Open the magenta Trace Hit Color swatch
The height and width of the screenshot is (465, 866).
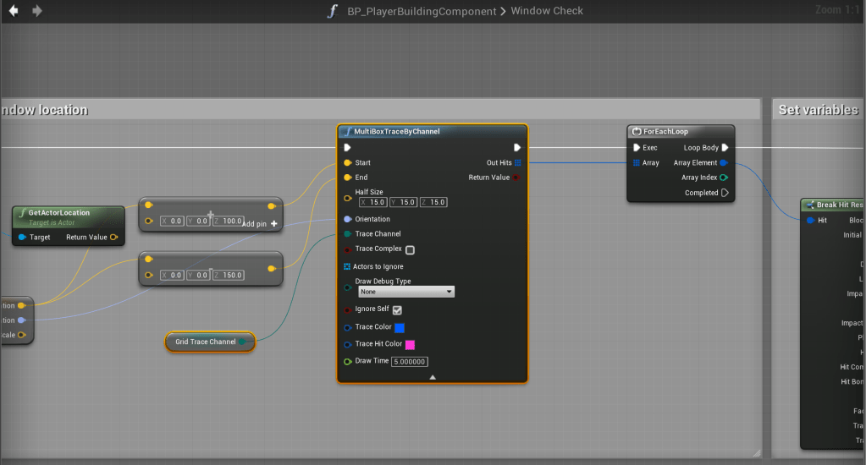coord(410,345)
